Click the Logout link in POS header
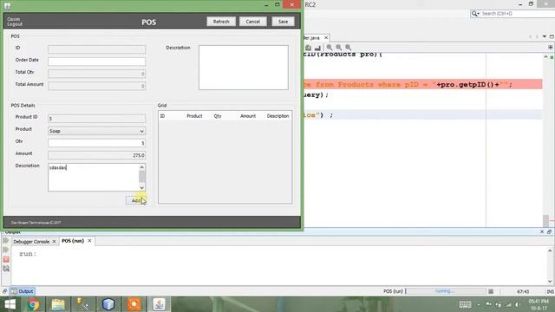The width and height of the screenshot is (555, 312). [15, 24]
